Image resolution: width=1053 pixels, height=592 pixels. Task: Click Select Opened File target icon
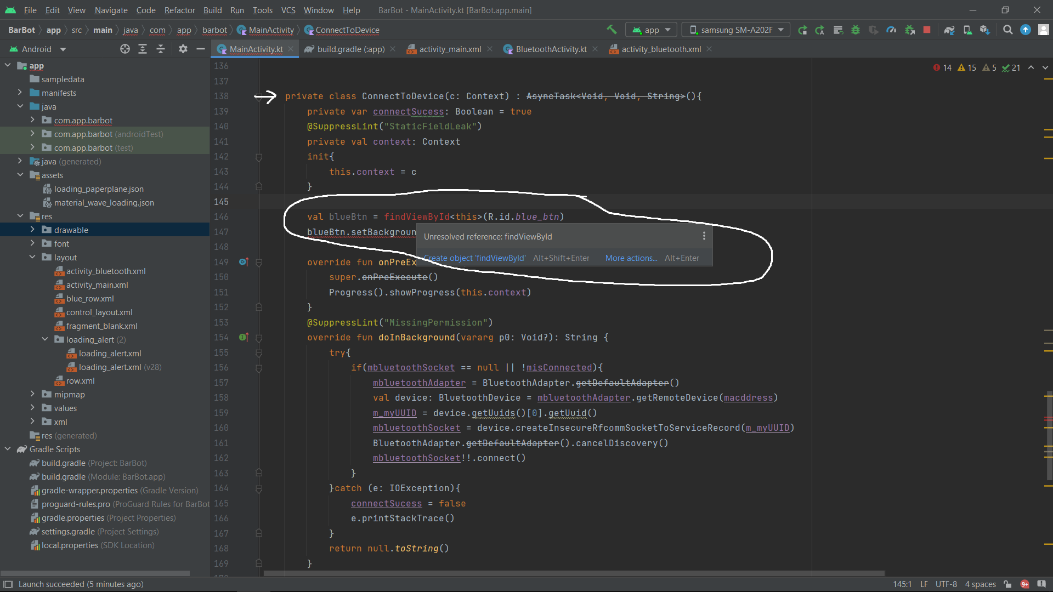point(125,49)
